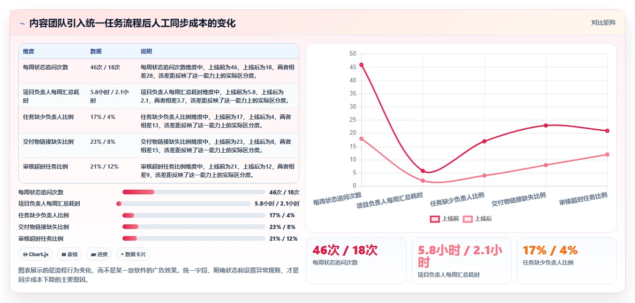Click the 每周状态追问次数 table row name
Screen dimensions: 635x303
[x=45, y=67]
